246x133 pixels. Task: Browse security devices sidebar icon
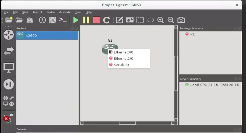pos(9,84)
